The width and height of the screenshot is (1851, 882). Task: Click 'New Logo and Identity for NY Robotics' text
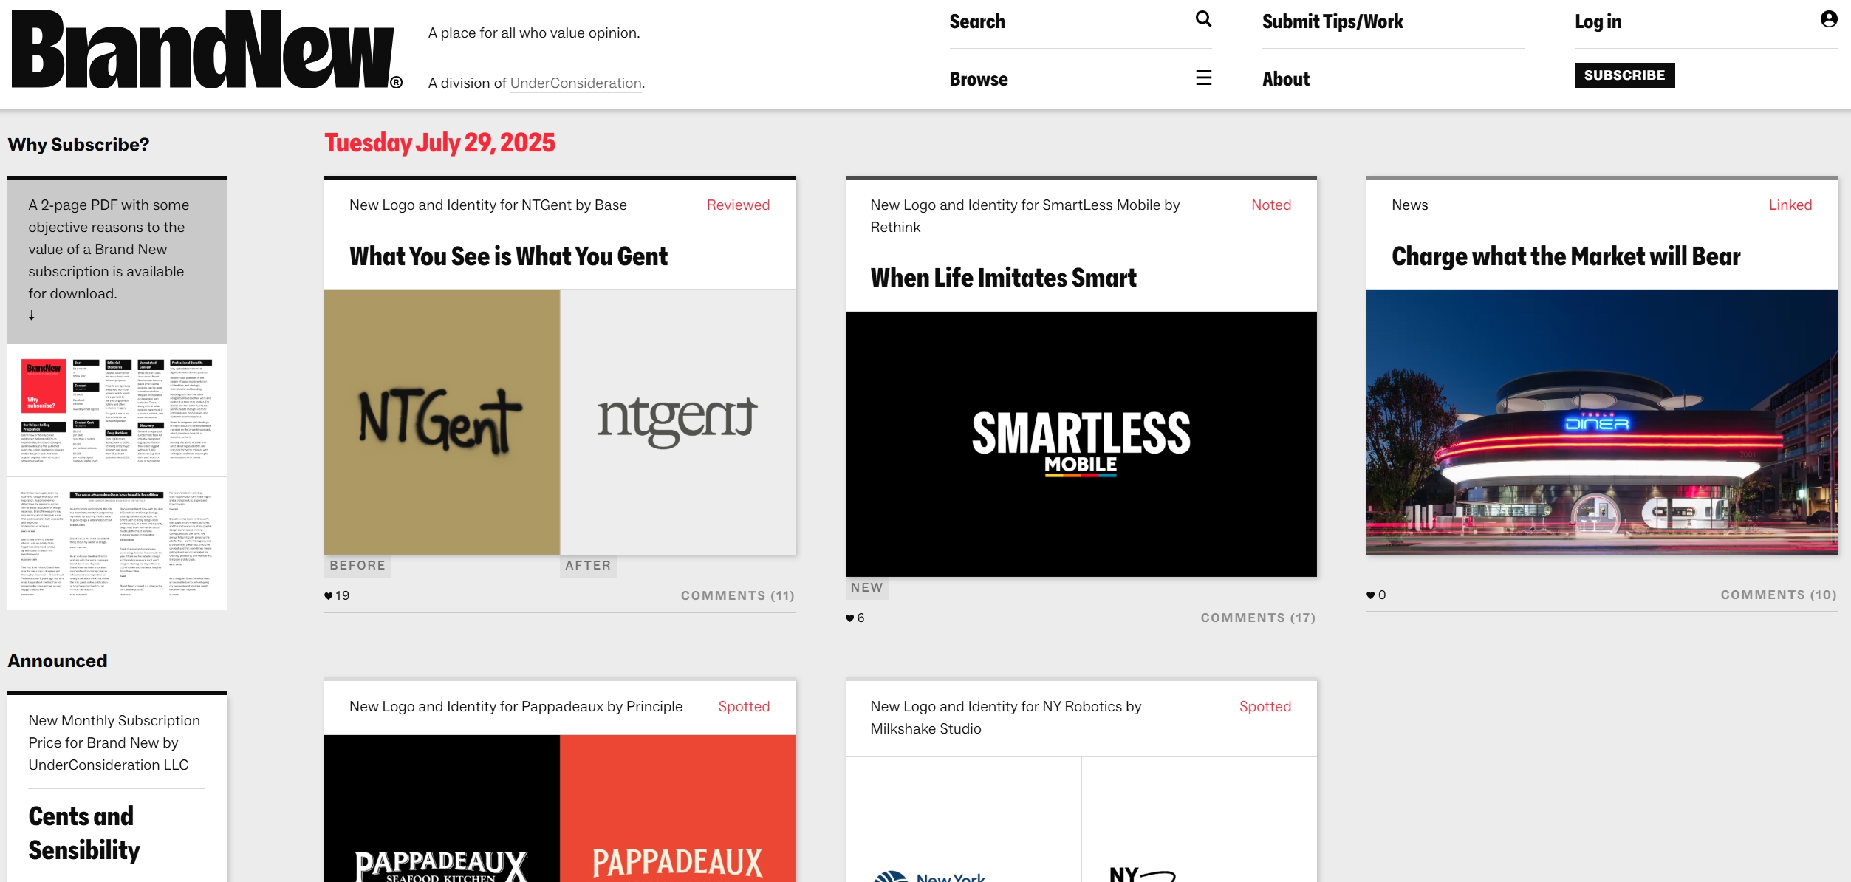(1005, 718)
